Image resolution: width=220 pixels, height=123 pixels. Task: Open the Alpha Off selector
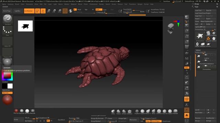click(x=8, y=41)
